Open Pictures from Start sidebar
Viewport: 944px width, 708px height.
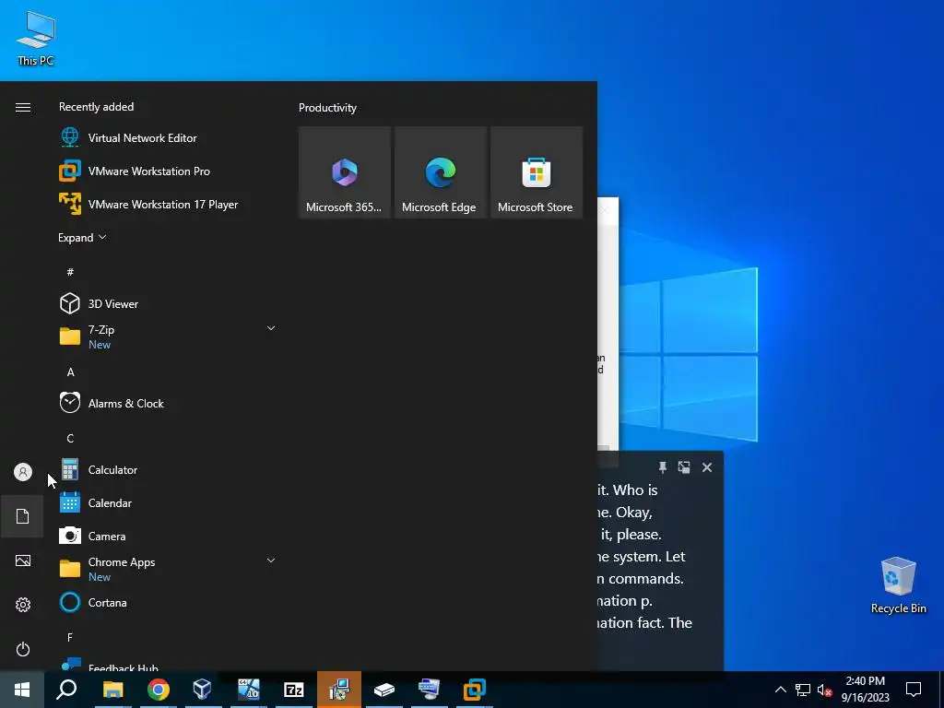tap(23, 560)
